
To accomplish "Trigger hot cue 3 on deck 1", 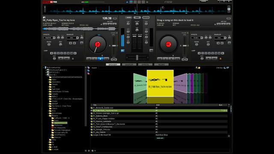I will tap(114, 24).
